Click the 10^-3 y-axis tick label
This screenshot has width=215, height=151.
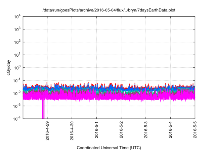[17, 106]
